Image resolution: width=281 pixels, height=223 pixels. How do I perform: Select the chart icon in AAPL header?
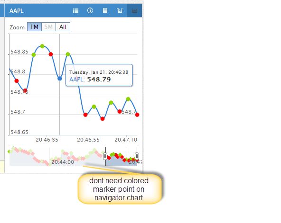134,10
